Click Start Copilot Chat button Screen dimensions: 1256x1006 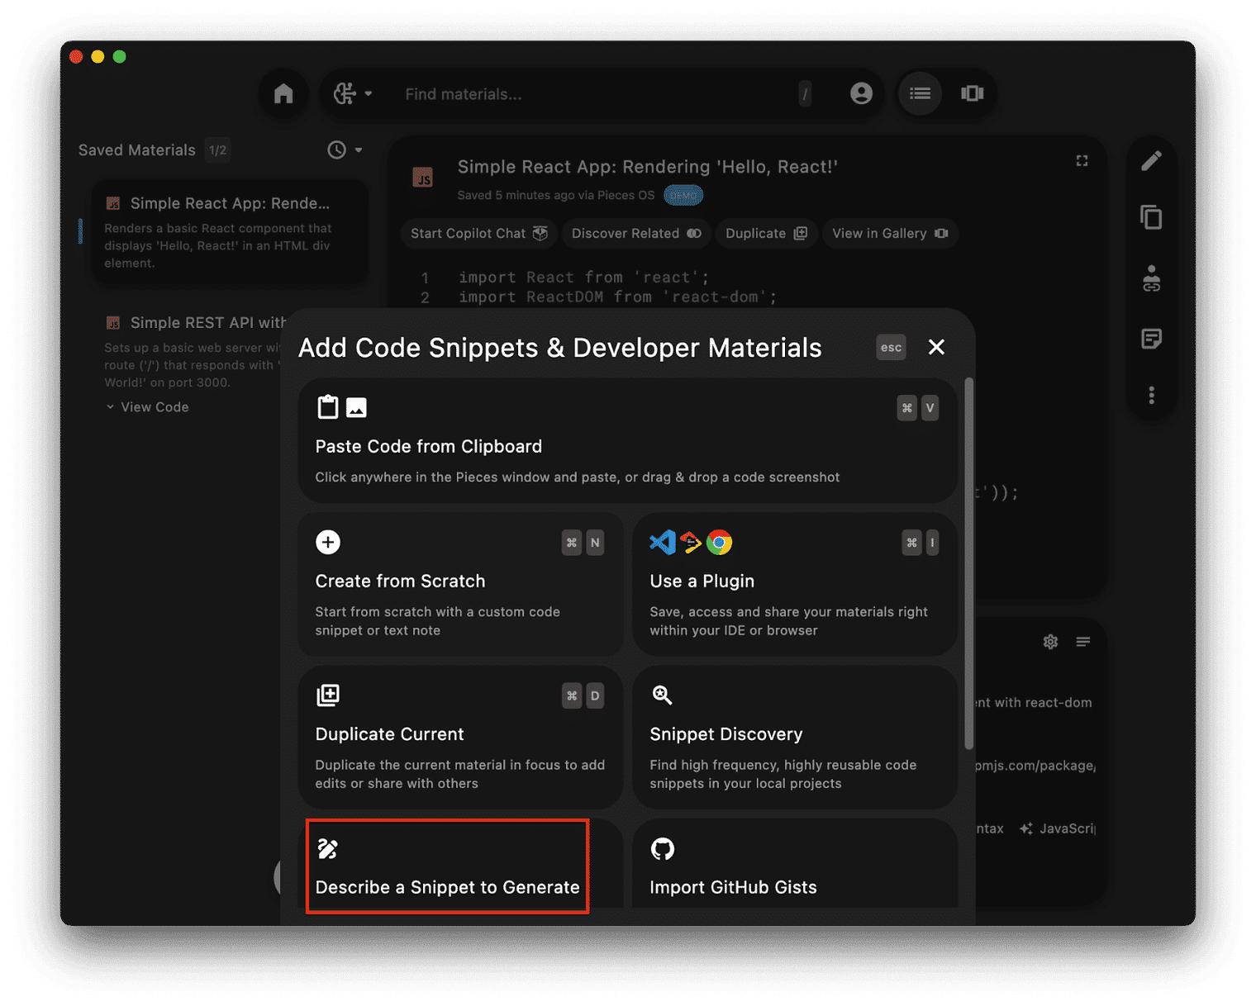click(x=478, y=234)
